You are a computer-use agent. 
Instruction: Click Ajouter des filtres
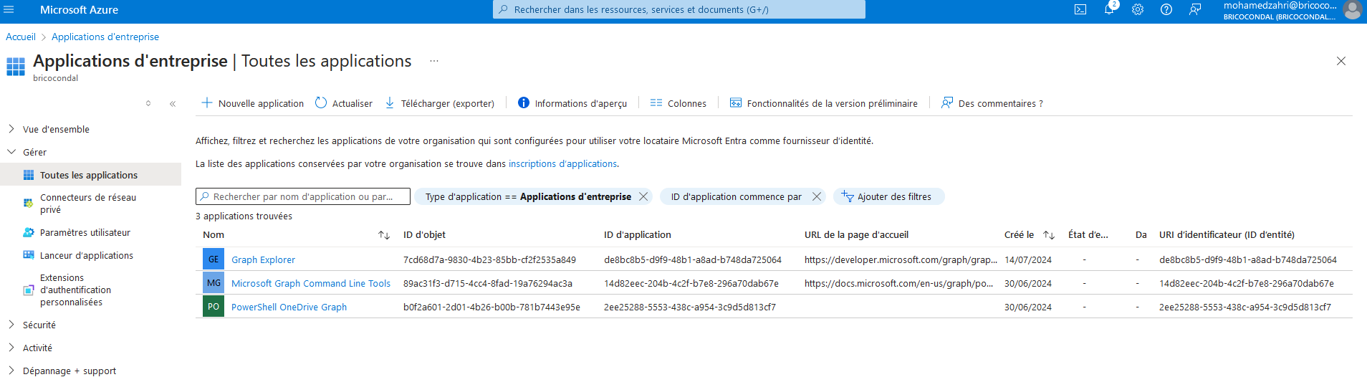coord(888,196)
